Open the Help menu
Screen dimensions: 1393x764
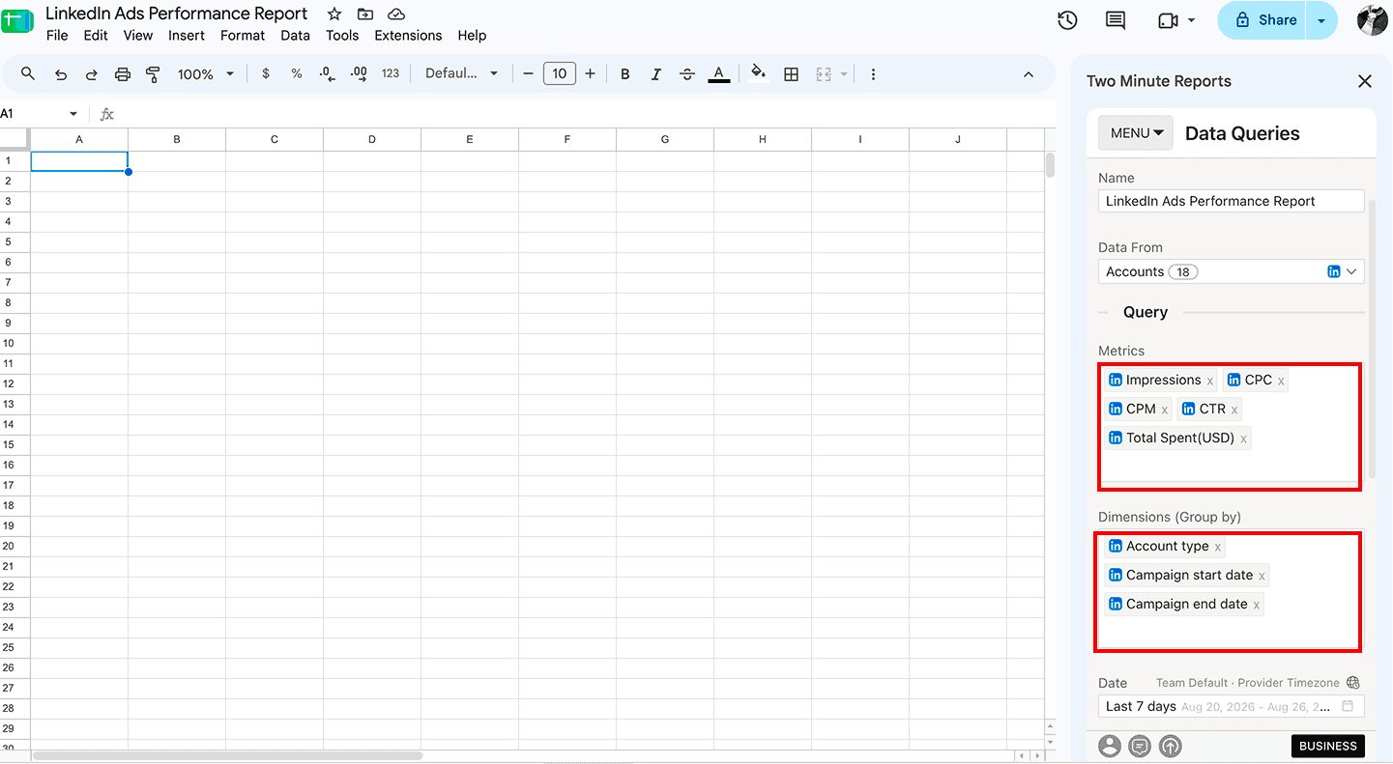click(472, 36)
